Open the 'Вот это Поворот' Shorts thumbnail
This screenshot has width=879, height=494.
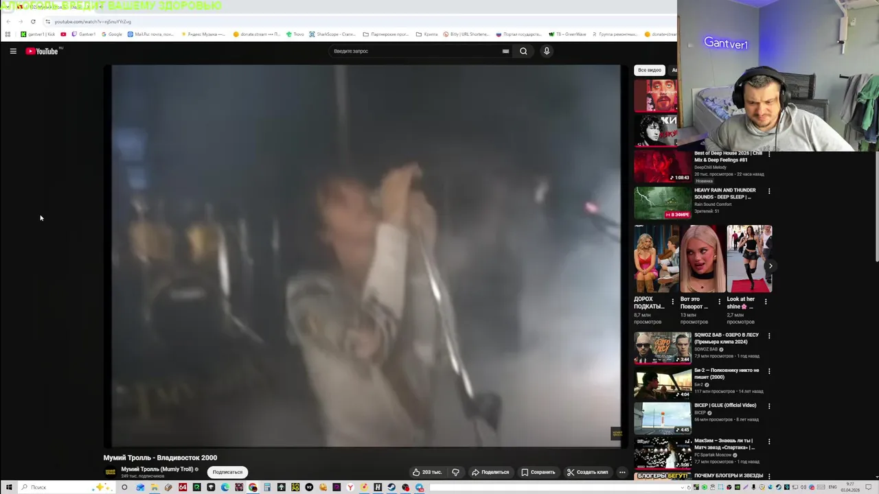point(703,259)
